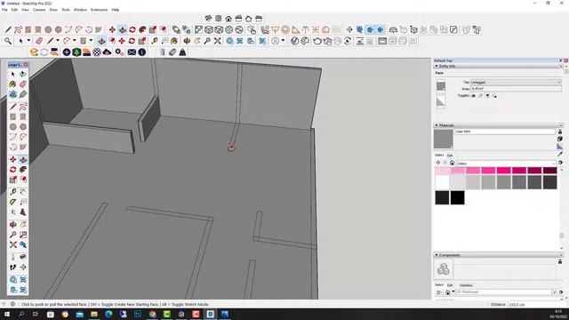
Task: Open the Camera menu
Action: [x=39, y=10]
